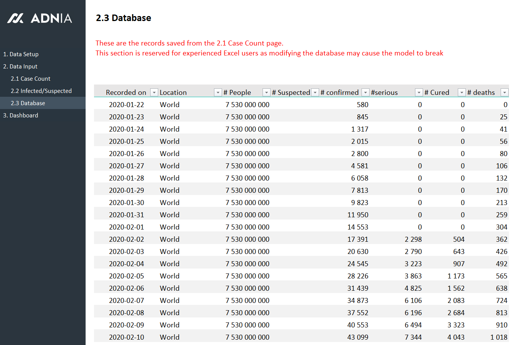Viewport: 522px width, 345px height.
Task: Click the serious cases cell 2 298
Action: (x=413, y=239)
